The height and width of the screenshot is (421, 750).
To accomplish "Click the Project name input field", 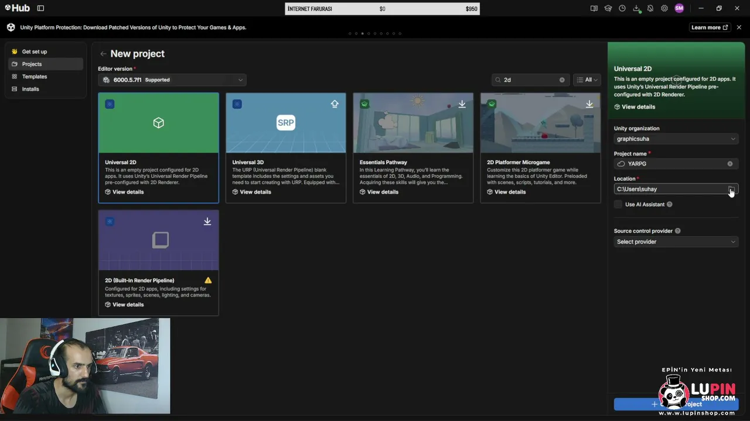I will (x=676, y=164).
